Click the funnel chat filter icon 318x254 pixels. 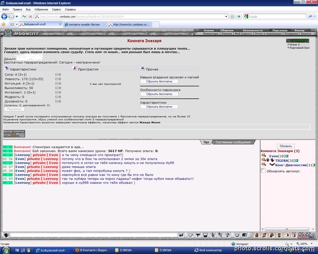[x=198, y=235]
